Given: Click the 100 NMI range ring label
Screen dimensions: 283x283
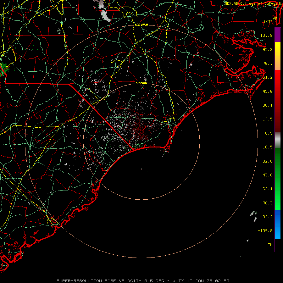Looking at the screenshot, I should [141, 25].
